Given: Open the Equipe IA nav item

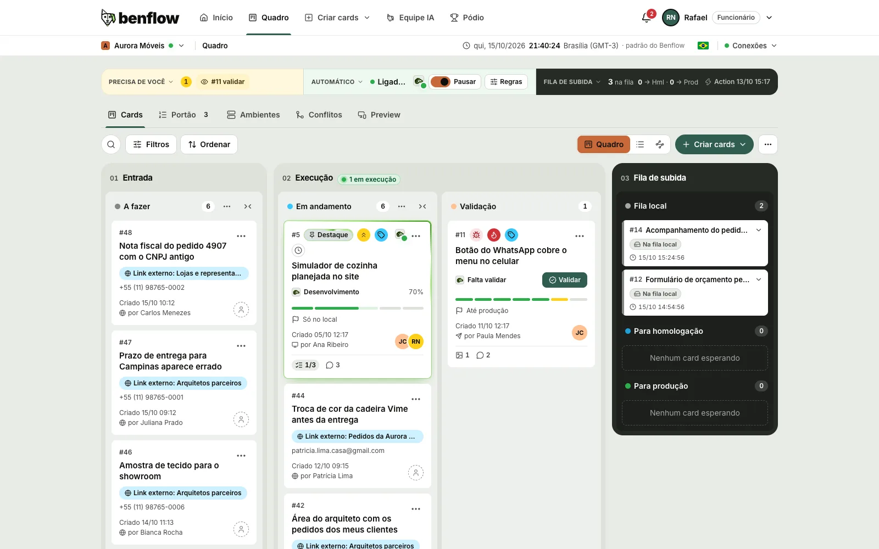Looking at the screenshot, I should point(410,18).
